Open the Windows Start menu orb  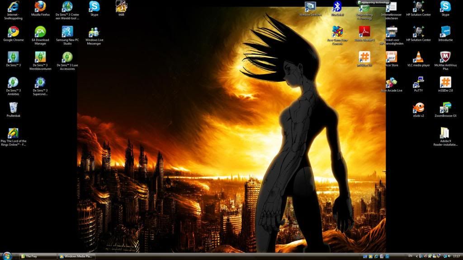(x=6, y=256)
